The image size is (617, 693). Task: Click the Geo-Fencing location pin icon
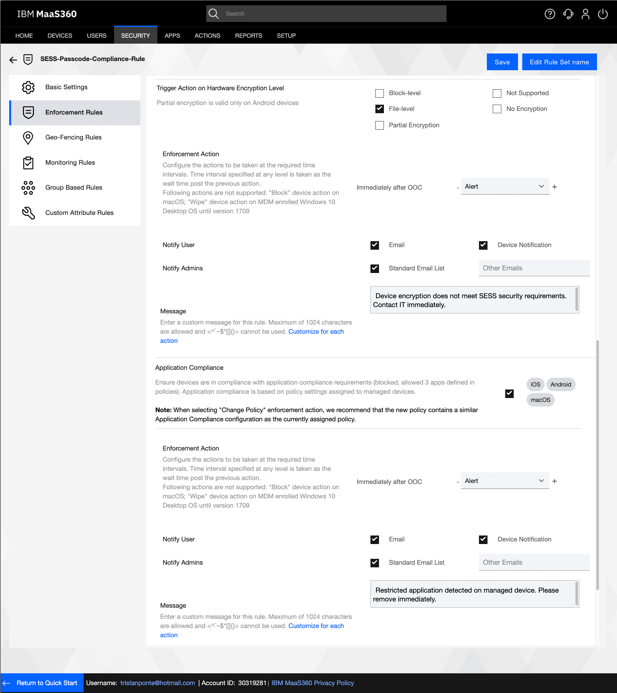28,137
